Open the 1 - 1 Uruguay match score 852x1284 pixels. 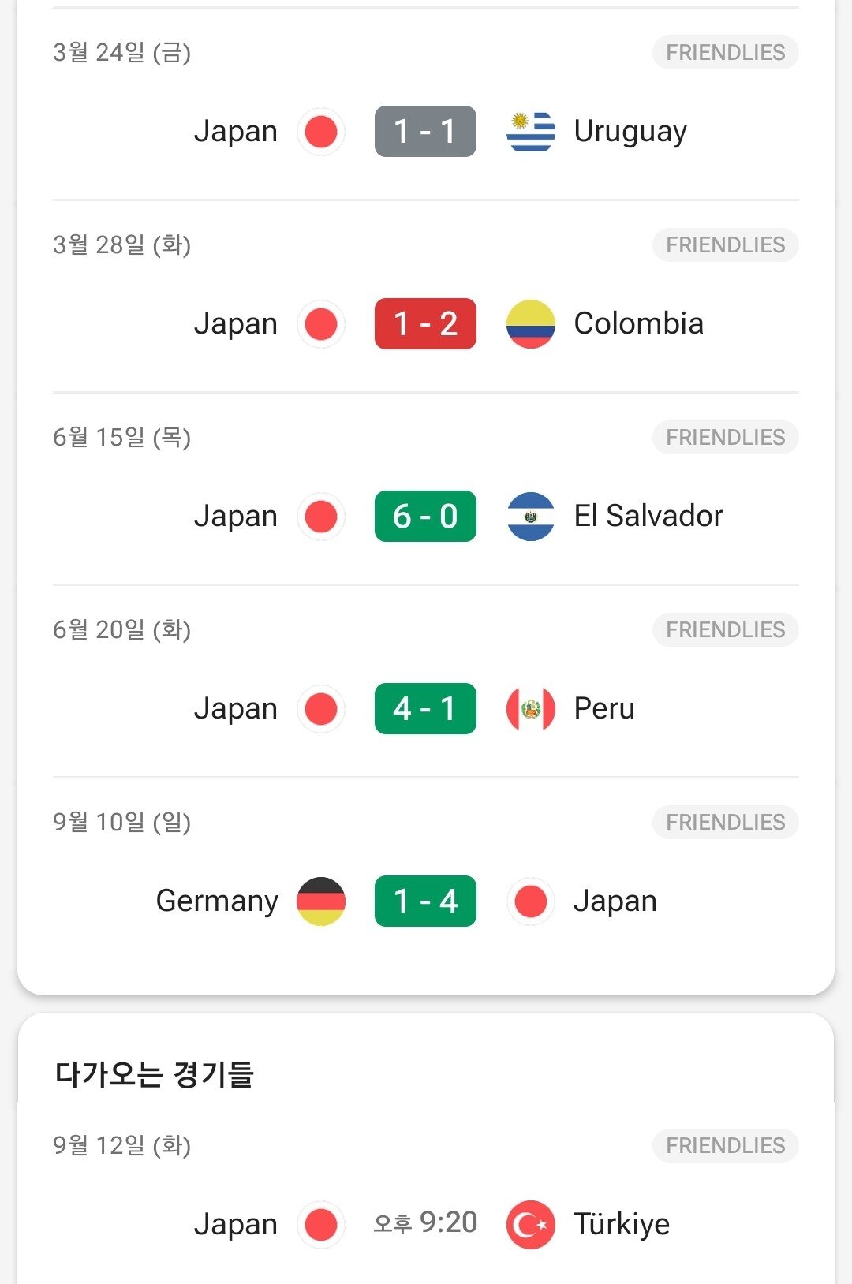(425, 132)
